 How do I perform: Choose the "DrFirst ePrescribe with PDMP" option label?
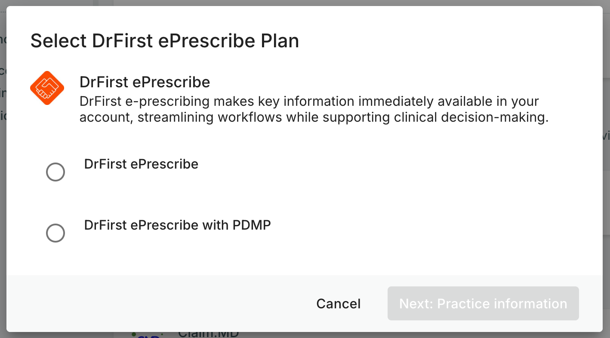point(178,225)
